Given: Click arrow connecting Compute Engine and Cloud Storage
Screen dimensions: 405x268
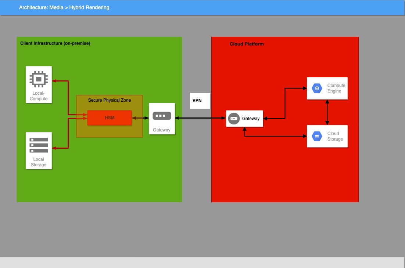Looking at the screenshot, I should click(327, 112).
